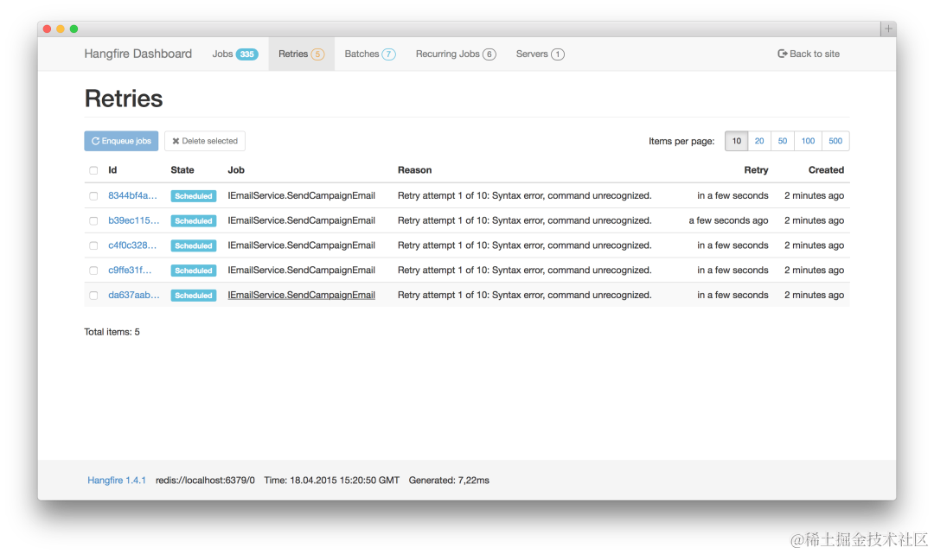The width and height of the screenshot is (934, 554).
Task: Click the Enqueue jobs button
Action: 121,141
